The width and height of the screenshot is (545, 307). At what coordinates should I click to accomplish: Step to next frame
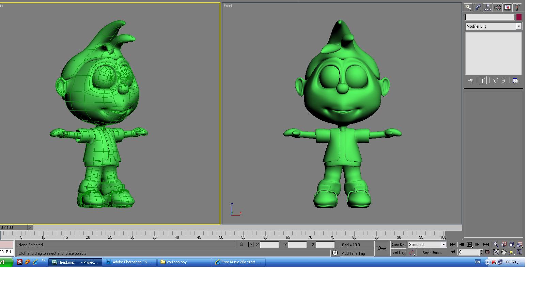477,245
